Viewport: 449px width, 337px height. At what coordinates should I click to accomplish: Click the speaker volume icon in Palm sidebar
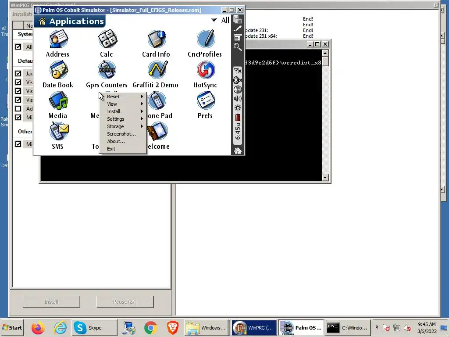[238, 99]
